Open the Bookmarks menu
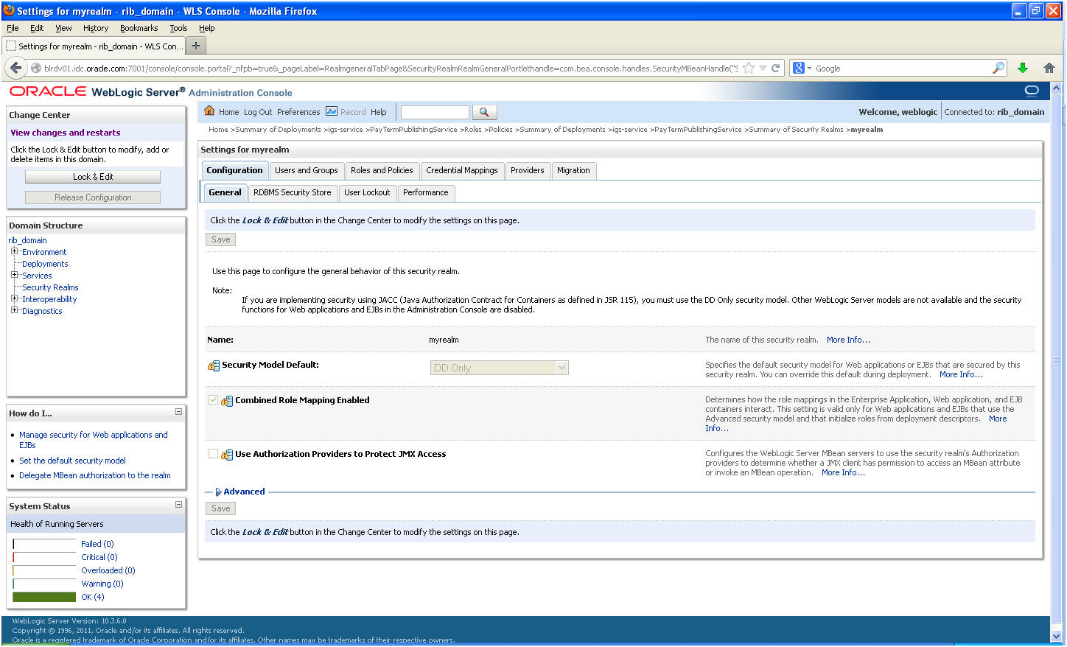This screenshot has height=647, width=1067. click(x=139, y=28)
